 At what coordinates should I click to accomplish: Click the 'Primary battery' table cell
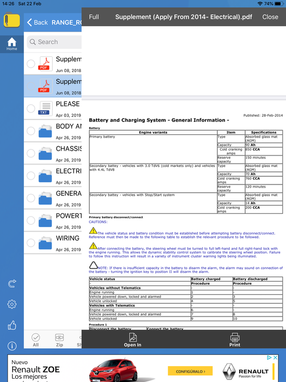point(153,149)
